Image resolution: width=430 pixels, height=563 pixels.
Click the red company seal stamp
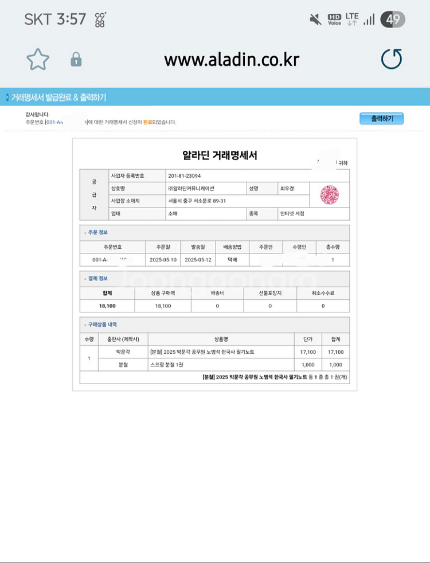pos(330,195)
